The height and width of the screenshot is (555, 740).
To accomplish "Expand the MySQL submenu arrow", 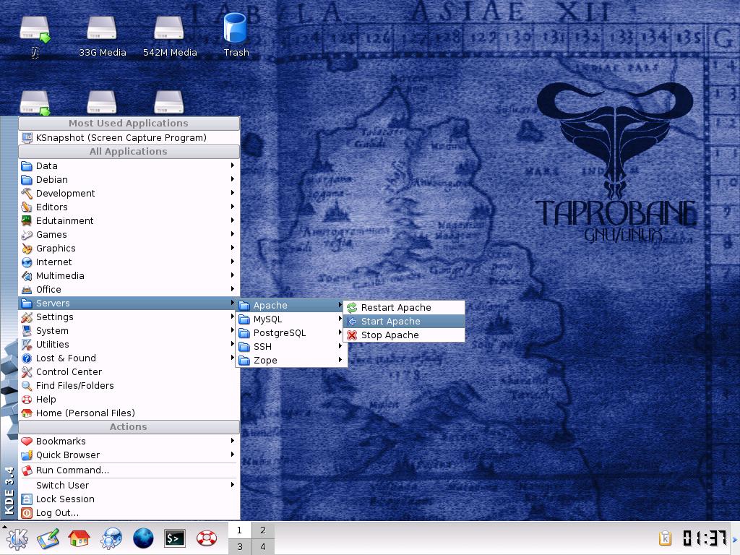I will click(x=340, y=319).
